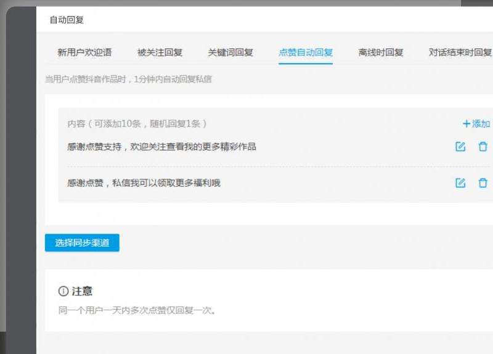Show the 离线时回复 tab

(381, 52)
